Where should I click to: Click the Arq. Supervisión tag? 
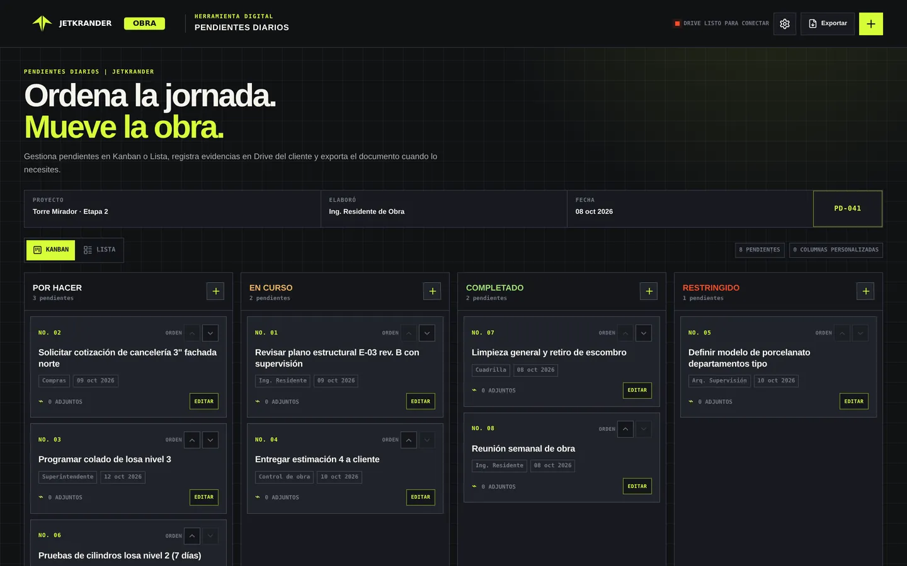click(x=719, y=380)
